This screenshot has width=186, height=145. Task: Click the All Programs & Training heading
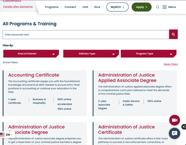29,24
